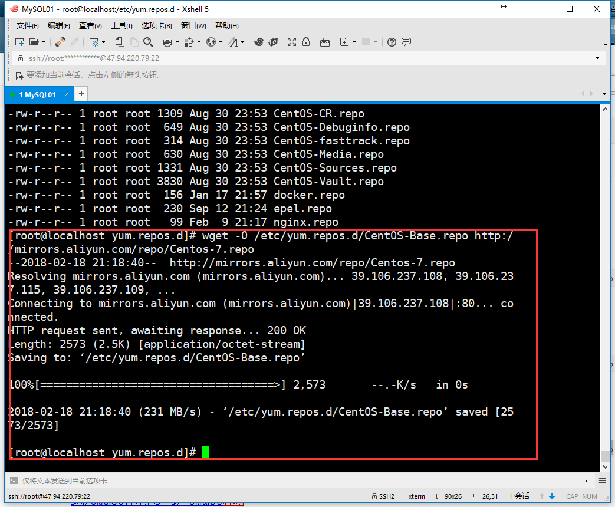Open the 工具(T) menu
The height and width of the screenshot is (507, 615).
tap(121, 25)
